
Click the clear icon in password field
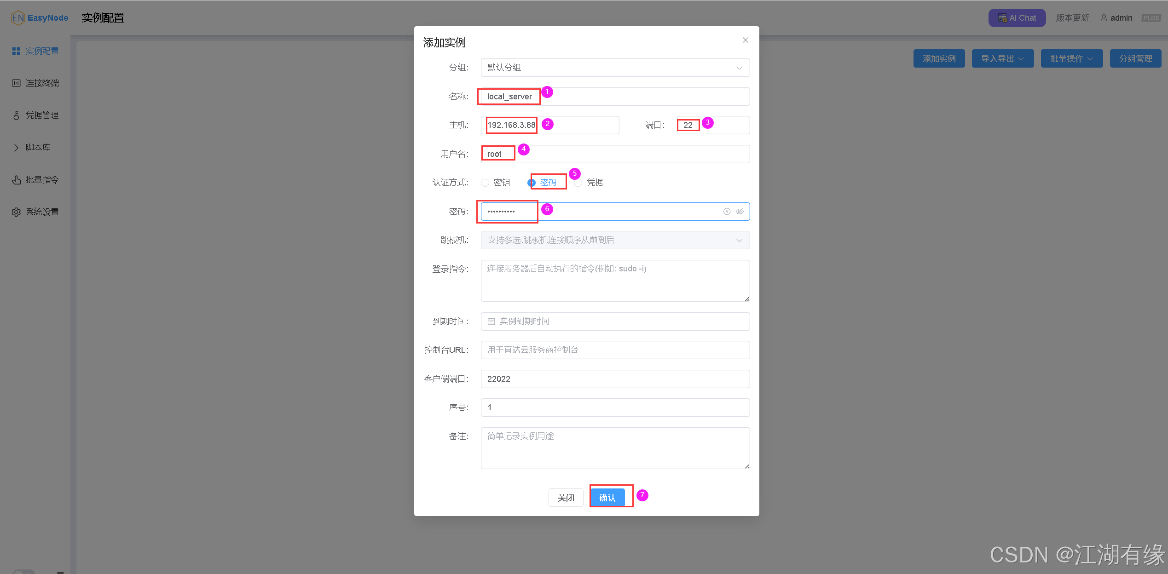tap(727, 212)
